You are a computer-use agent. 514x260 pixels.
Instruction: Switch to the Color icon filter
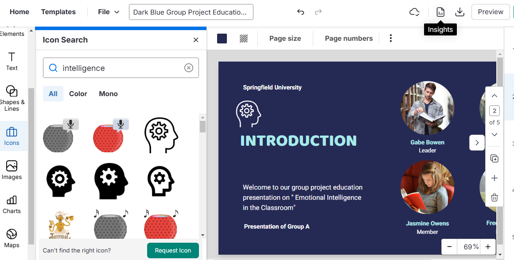tap(78, 93)
